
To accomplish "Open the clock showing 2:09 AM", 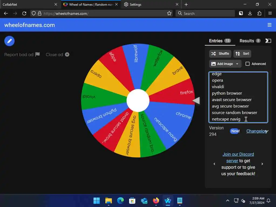I will click(x=257, y=201).
